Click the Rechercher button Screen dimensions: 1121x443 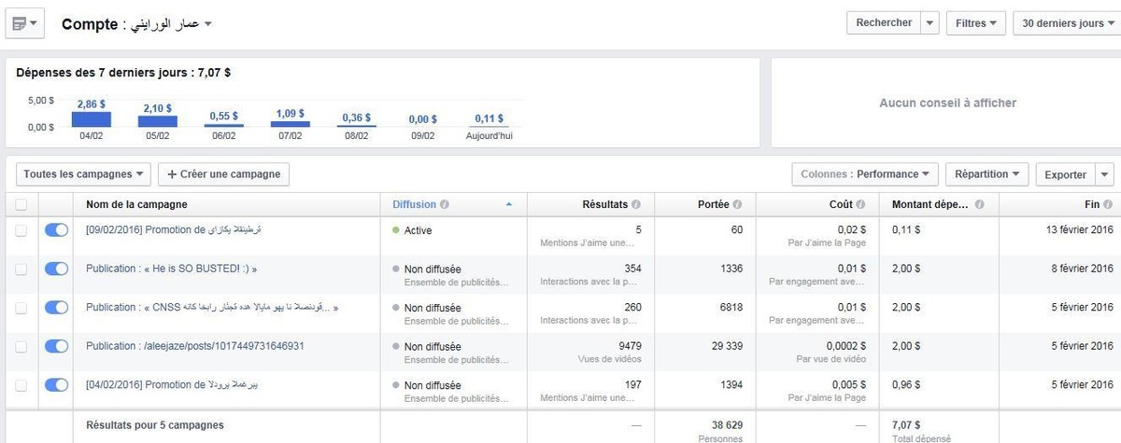884,23
